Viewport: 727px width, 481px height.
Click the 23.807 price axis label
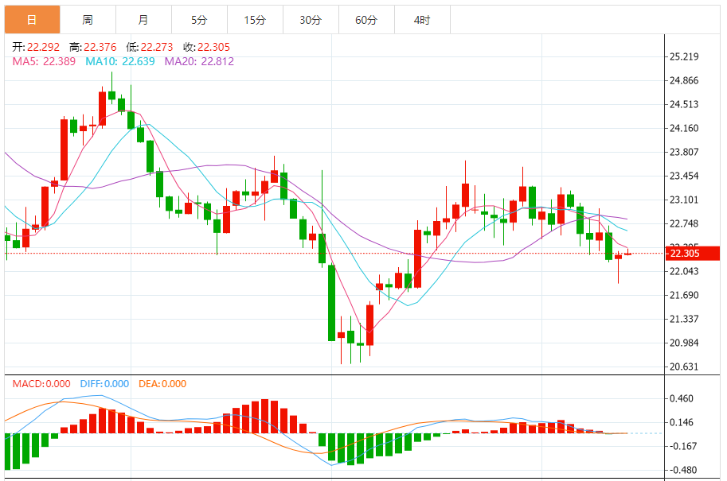[x=684, y=153]
